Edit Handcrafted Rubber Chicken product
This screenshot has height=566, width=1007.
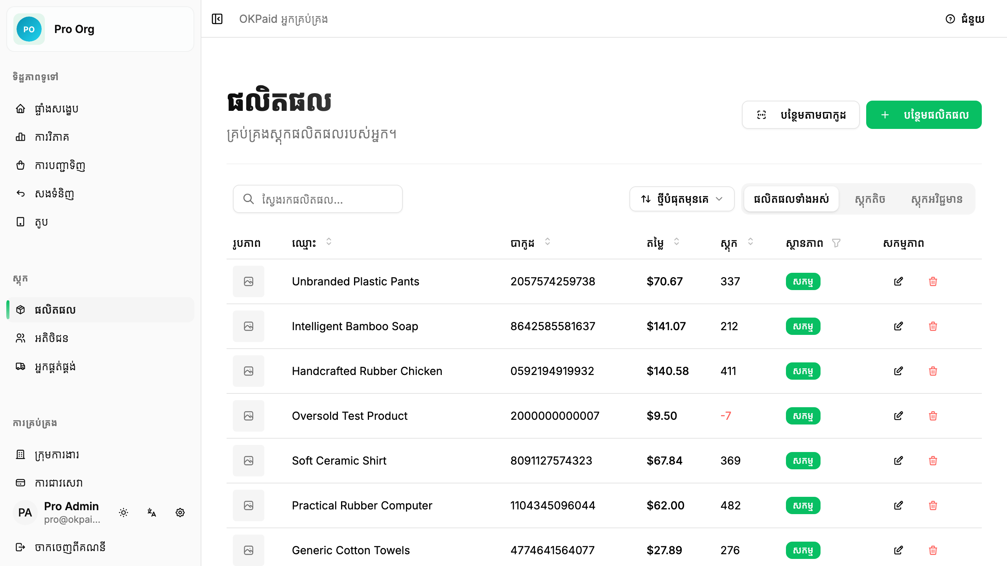click(x=898, y=371)
